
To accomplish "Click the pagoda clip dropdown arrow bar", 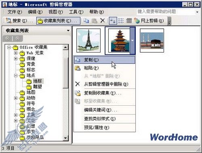I will (133, 40).
